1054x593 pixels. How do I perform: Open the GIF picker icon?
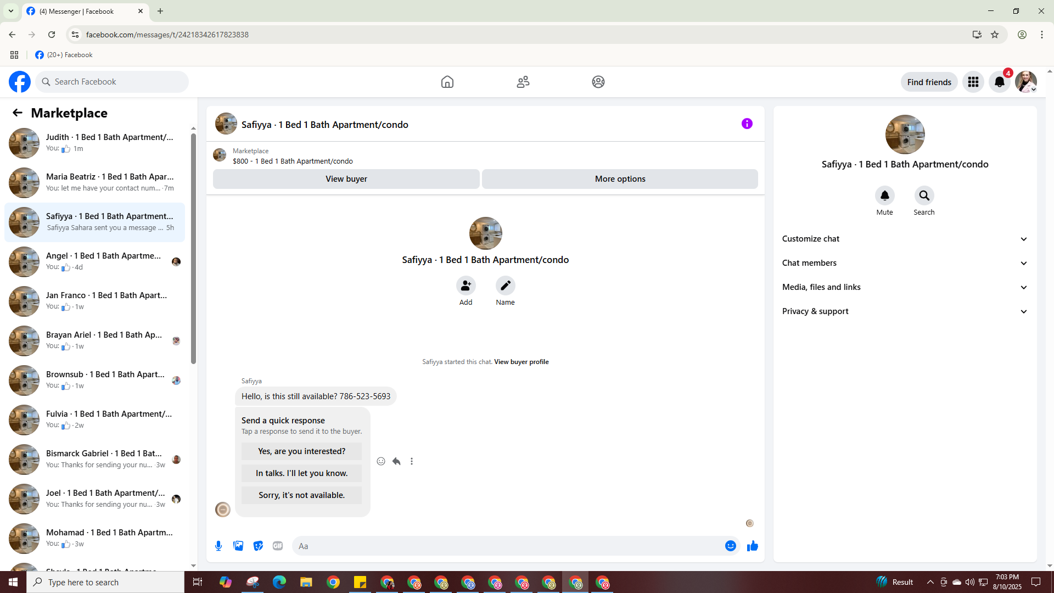278,546
